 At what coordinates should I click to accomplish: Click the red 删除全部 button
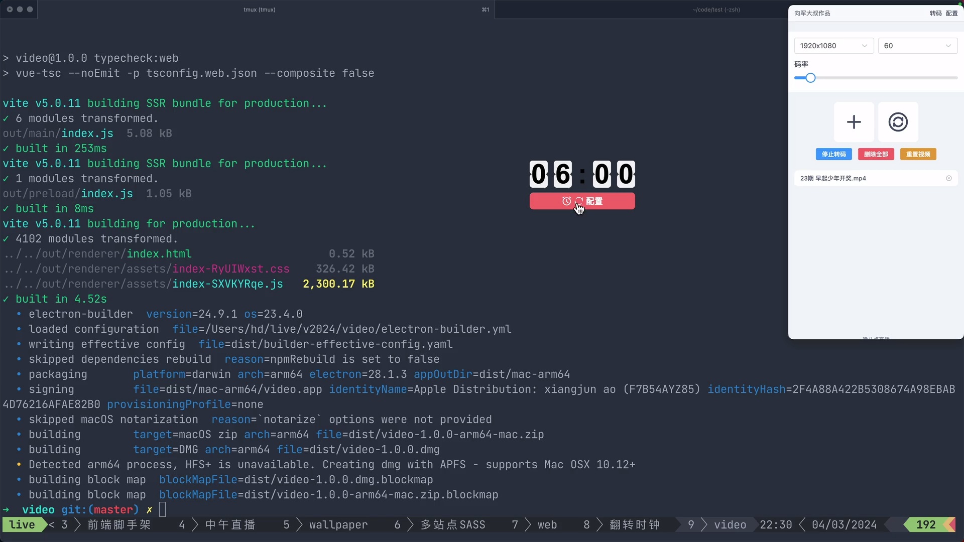(x=876, y=154)
